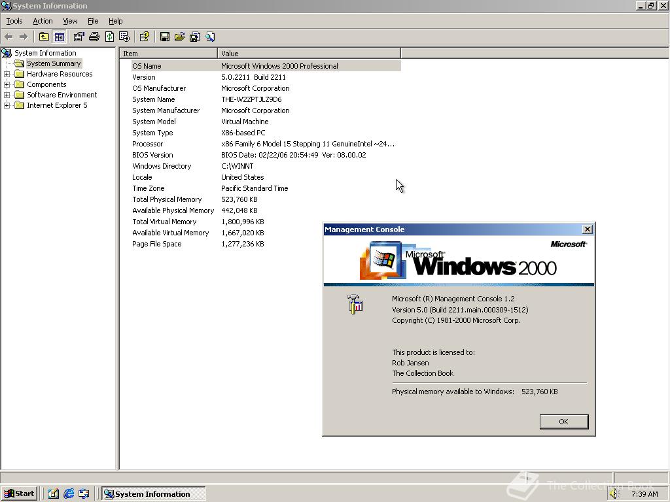Select the Time Zone row
670x502 pixels.
266,188
